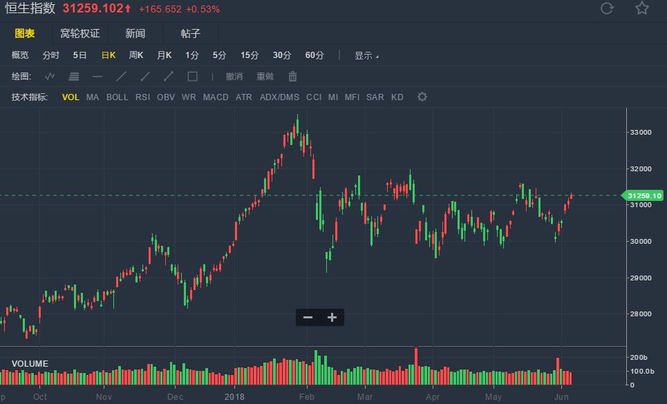Image resolution: width=667 pixels, height=404 pixels.
Task: Select the rectangle drawing tool
Action: [192, 76]
